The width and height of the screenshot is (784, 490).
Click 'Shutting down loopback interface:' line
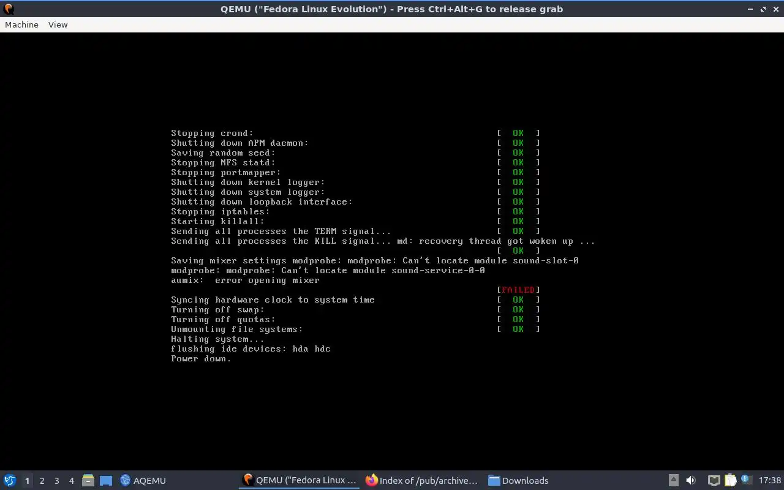click(262, 202)
